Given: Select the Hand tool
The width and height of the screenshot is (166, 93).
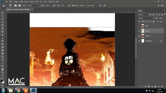Looking at the screenshot, I should click(2, 69).
